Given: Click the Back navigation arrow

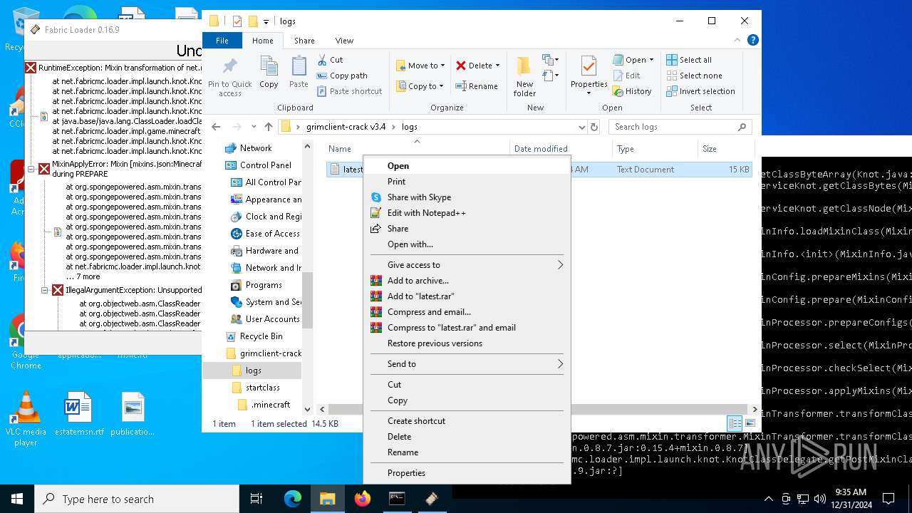Looking at the screenshot, I should pos(216,127).
